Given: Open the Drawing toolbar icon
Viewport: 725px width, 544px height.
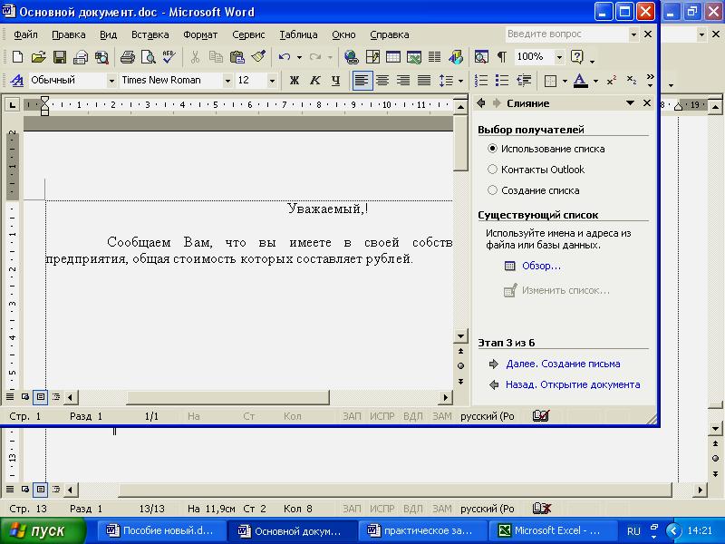Looking at the screenshot, I should [x=456, y=57].
